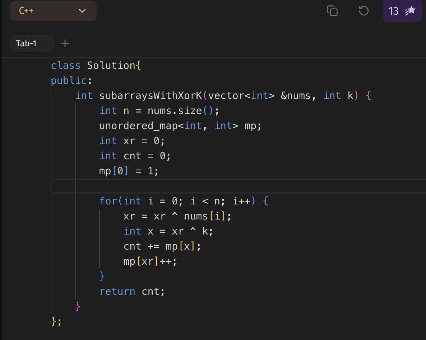The height and width of the screenshot is (340, 426).
Task: Add a new tab with plus icon
Action: tap(65, 43)
